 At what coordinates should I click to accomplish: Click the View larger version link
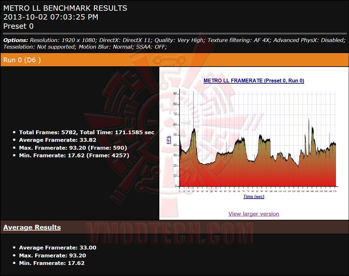[x=254, y=214]
